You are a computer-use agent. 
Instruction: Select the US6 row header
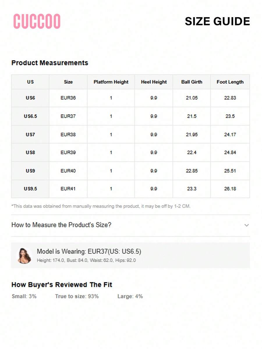point(30,98)
